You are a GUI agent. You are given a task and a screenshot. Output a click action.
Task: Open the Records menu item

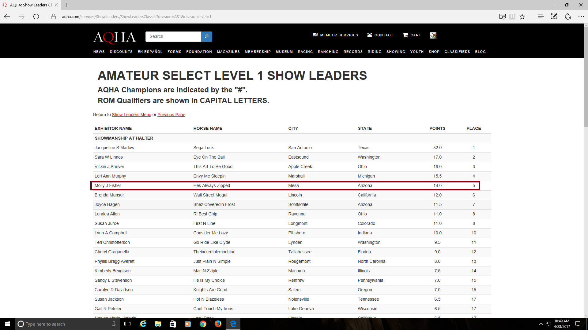(353, 52)
